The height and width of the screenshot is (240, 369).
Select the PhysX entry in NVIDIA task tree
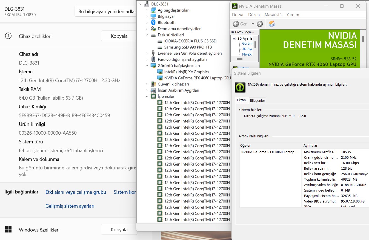(x=247, y=54)
